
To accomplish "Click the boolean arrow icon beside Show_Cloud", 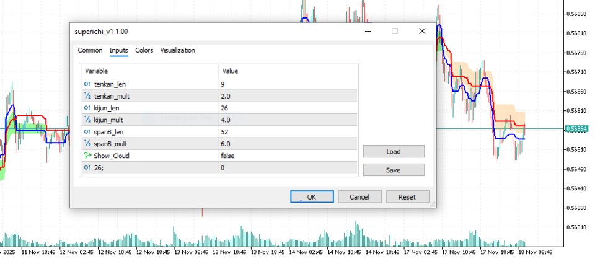I will click(x=87, y=156).
